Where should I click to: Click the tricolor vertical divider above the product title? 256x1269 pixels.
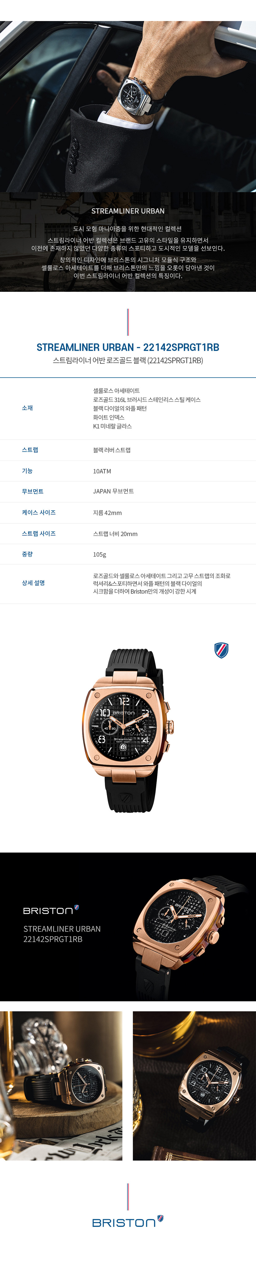[x=128, y=322]
